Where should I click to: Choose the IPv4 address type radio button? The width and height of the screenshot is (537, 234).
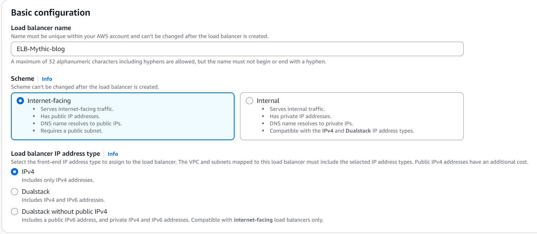[15, 172]
